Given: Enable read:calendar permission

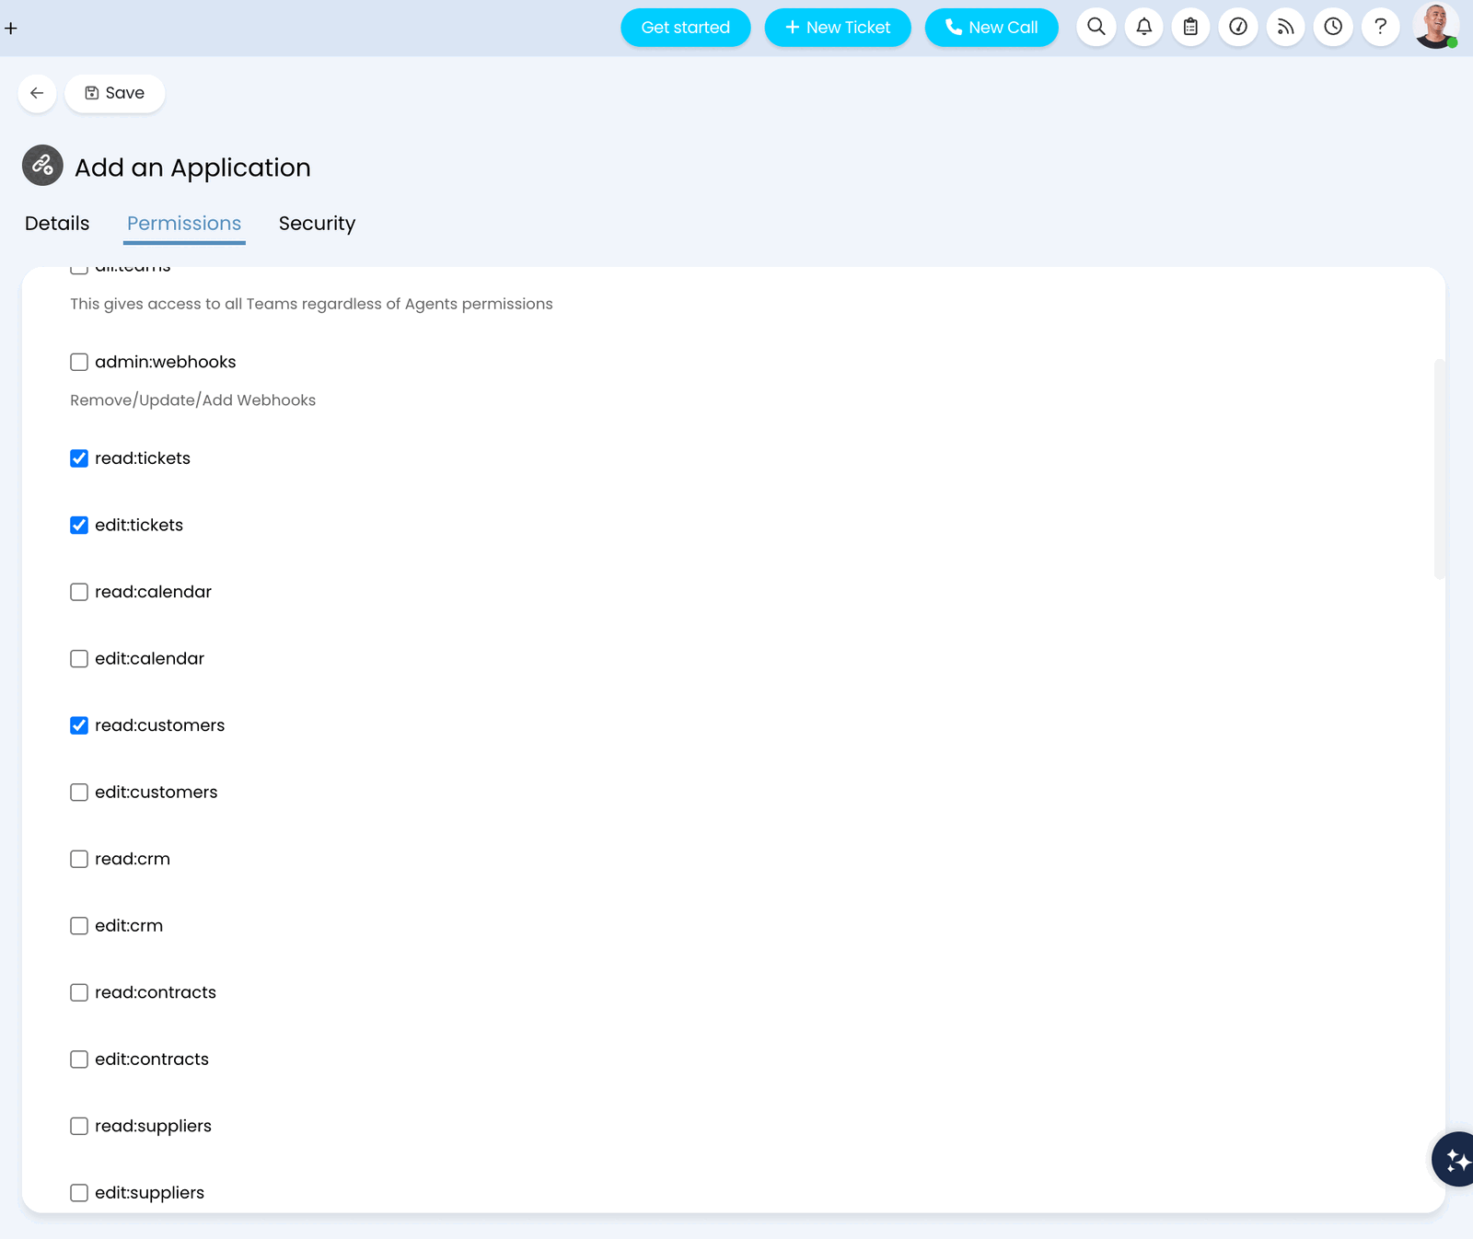Looking at the screenshot, I should pos(79,592).
